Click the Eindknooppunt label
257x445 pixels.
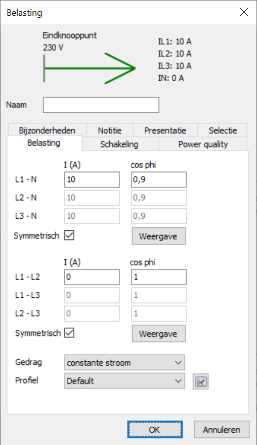coord(70,36)
